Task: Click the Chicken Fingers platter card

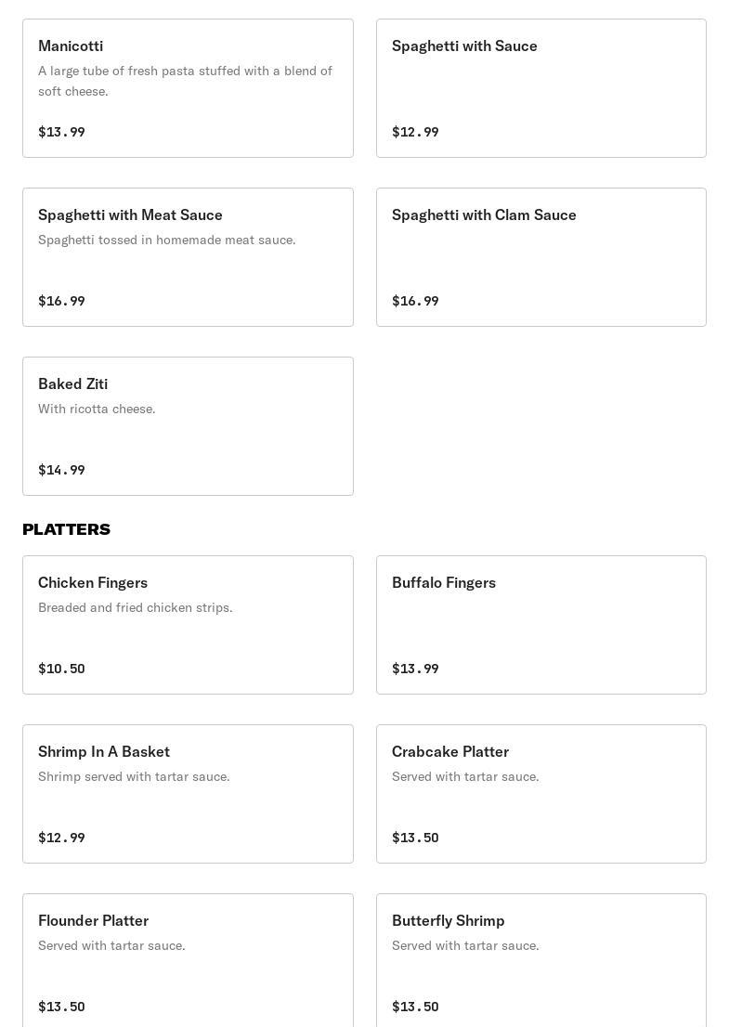Action: [x=188, y=625]
